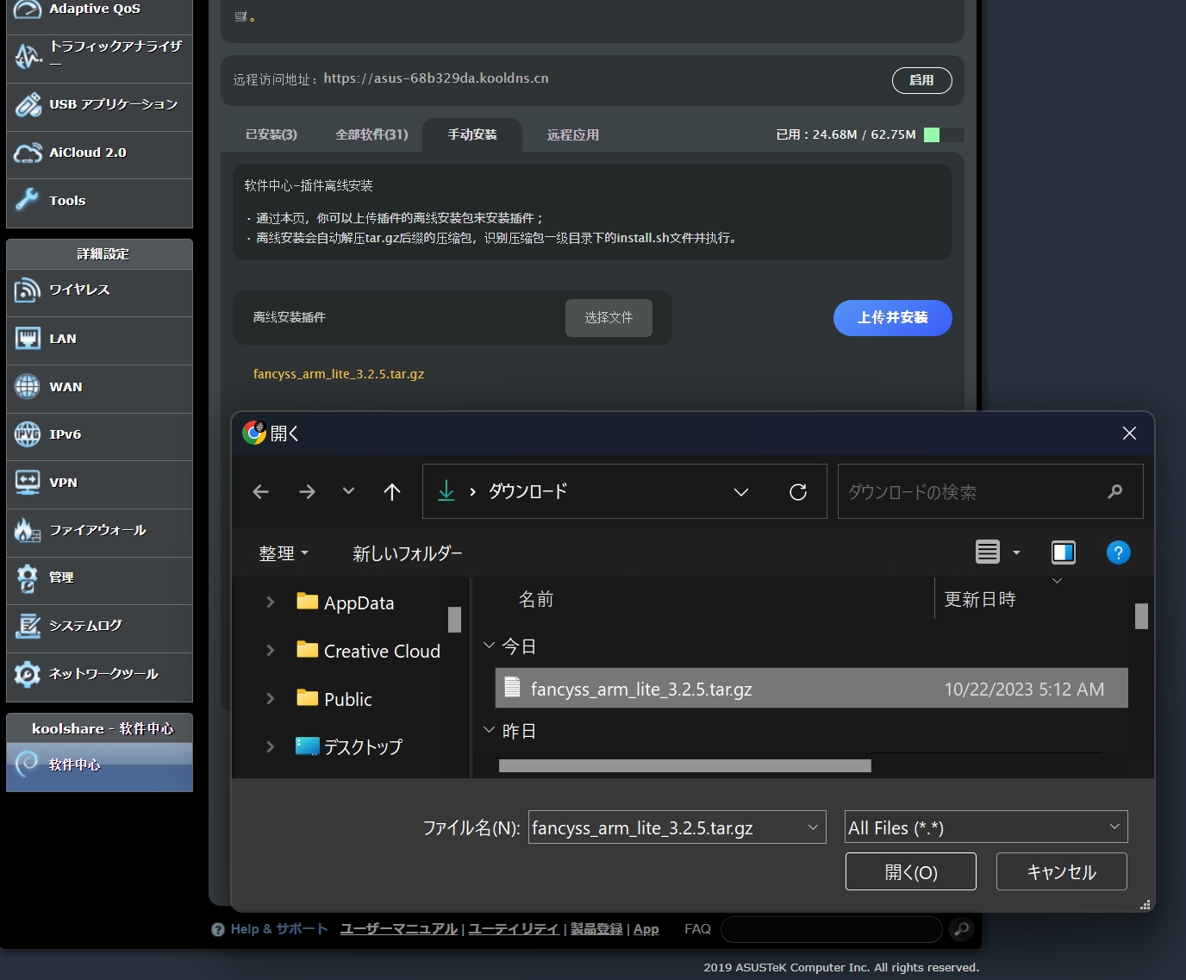This screenshot has height=980, width=1186.
Task: Switch to the 全部软件(31) tab
Action: pyautogui.click(x=371, y=134)
